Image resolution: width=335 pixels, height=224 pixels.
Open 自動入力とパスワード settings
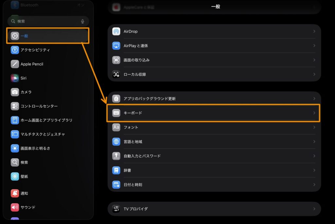click(142, 156)
